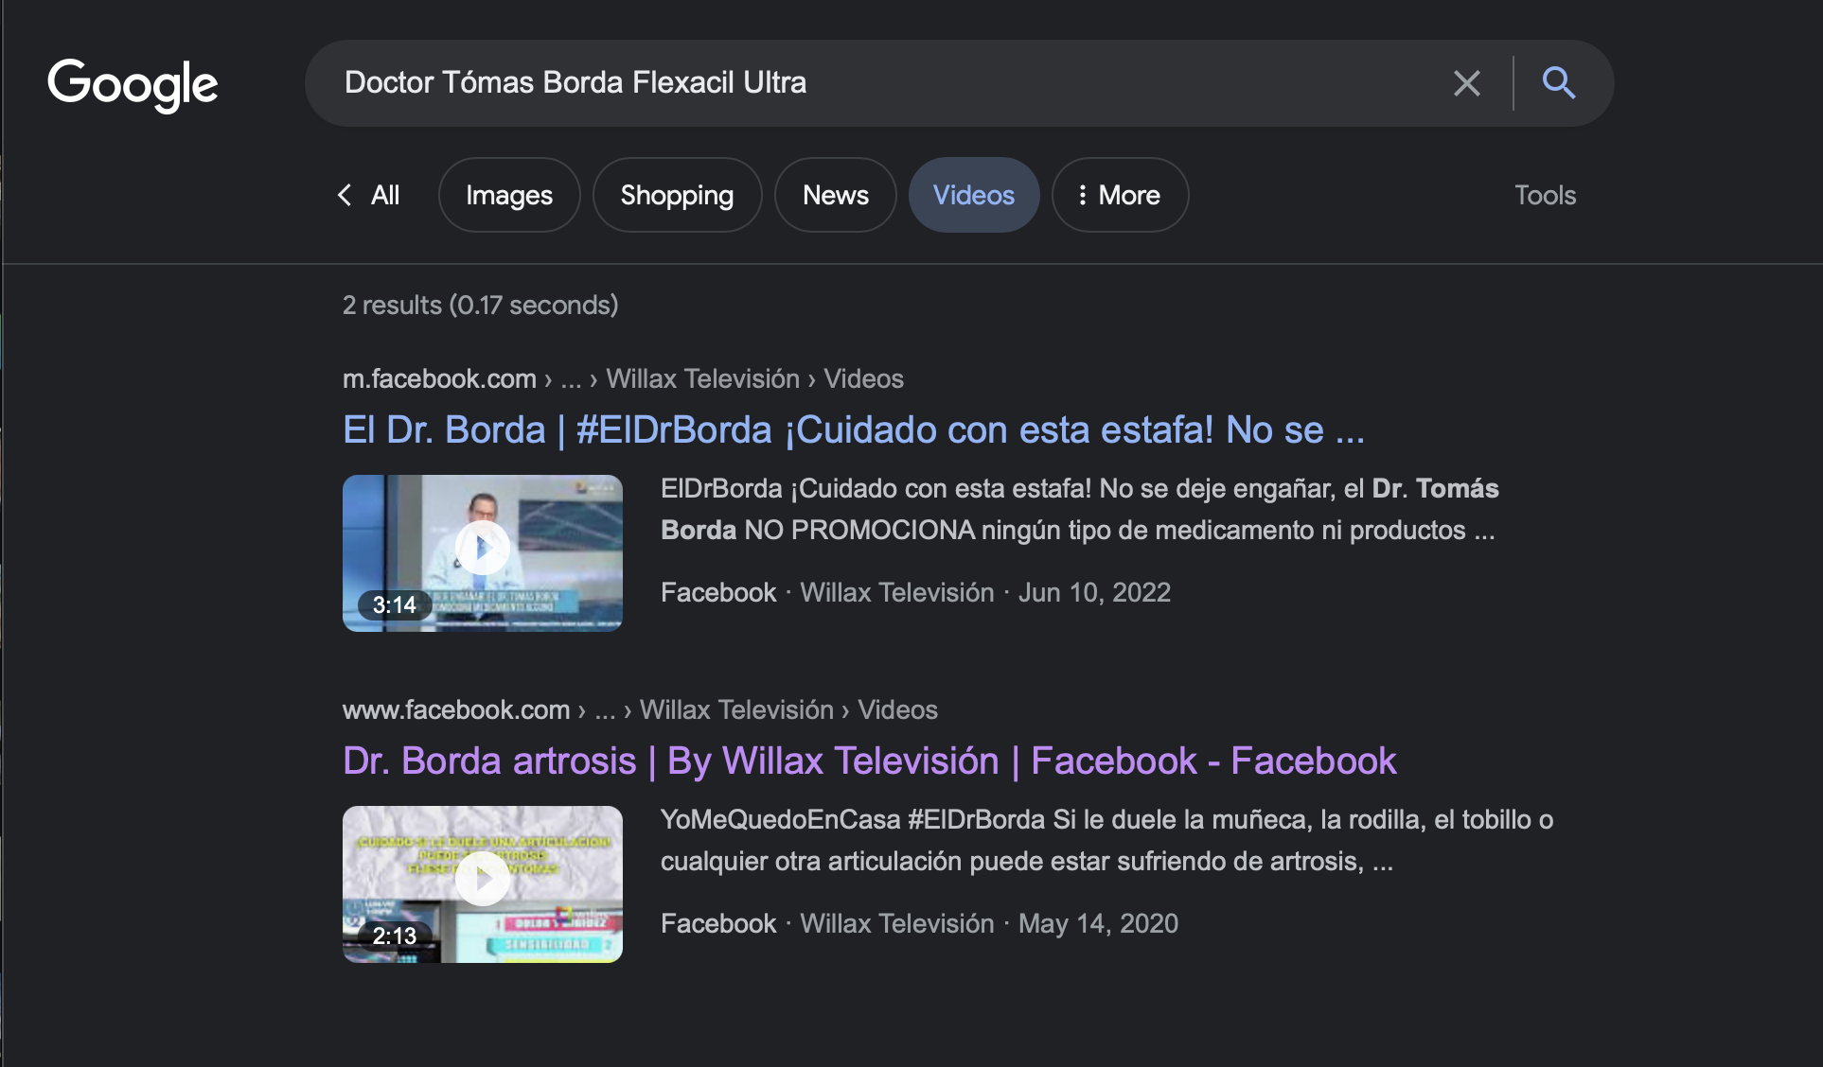Click the left chevron beside All
Viewport: 1823px width, 1067px height.
pos(345,195)
